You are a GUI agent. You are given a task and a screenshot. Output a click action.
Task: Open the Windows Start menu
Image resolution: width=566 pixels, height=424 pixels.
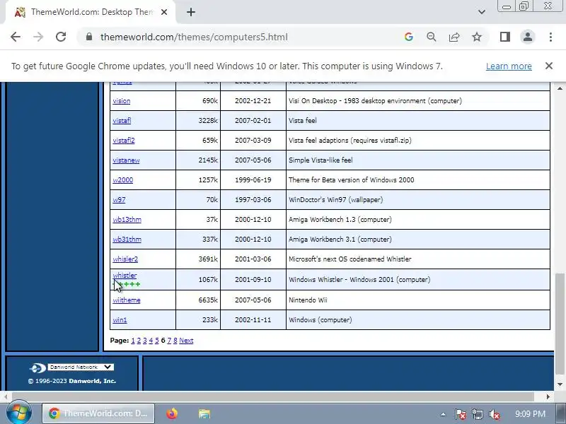pyautogui.click(x=19, y=413)
